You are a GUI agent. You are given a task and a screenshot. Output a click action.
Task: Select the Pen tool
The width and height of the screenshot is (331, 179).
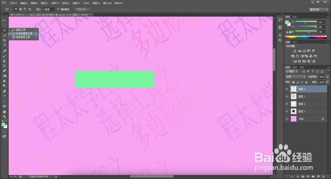point(4,91)
